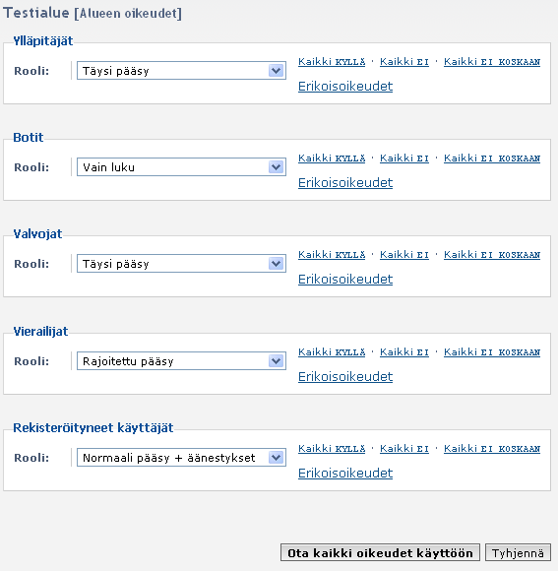This screenshot has width=558, height=571.
Task: Click Kaikki KYLLÄ for Ylläpitäjät
Action: [332, 62]
